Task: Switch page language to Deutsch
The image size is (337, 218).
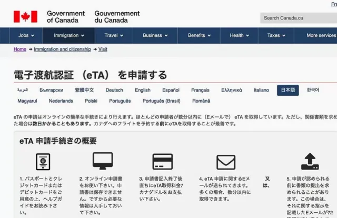Action: click(x=114, y=90)
